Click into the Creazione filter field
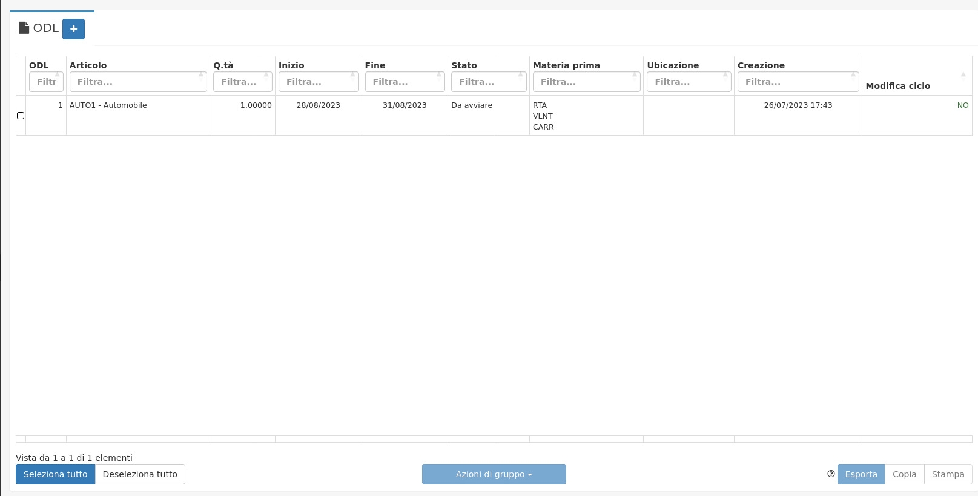978x496 pixels. click(x=798, y=82)
